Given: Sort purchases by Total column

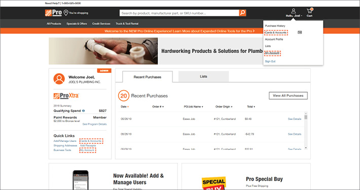Looking at the screenshot, I should point(251,107).
